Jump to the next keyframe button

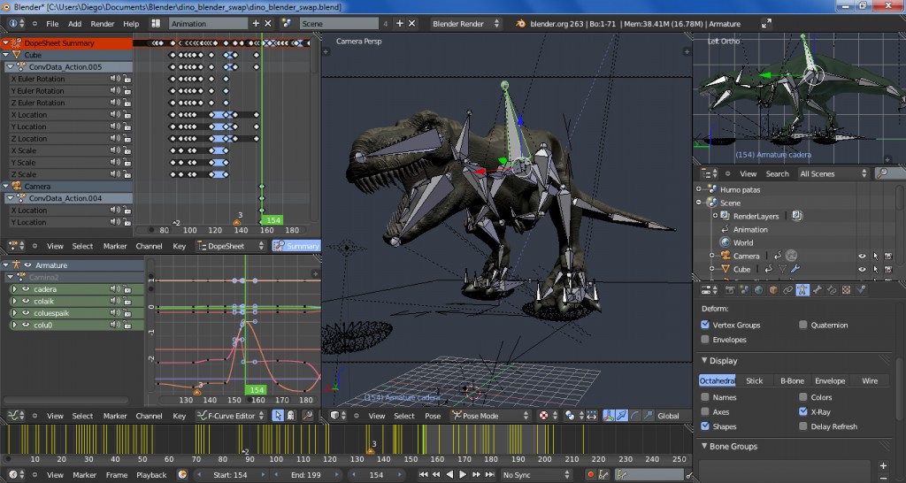coord(476,475)
